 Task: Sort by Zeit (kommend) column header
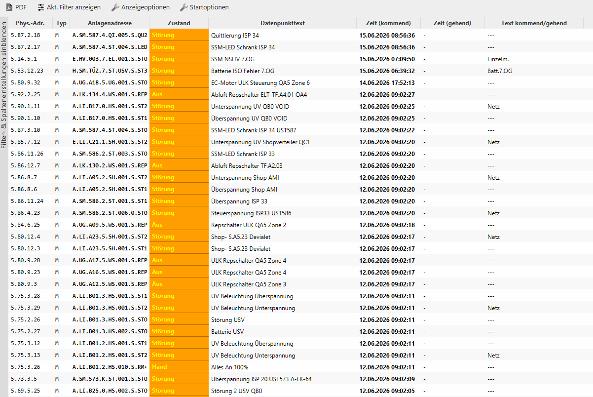[x=388, y=23]
